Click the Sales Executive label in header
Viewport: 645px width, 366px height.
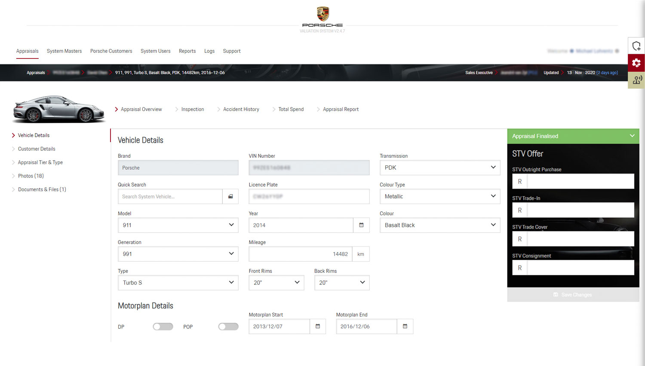[x=479, y=73]
